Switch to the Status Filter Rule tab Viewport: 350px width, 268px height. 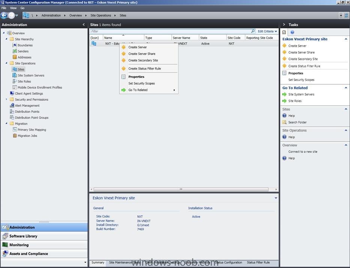258,262
